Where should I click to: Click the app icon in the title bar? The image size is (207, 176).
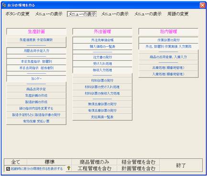coord(4,5)
